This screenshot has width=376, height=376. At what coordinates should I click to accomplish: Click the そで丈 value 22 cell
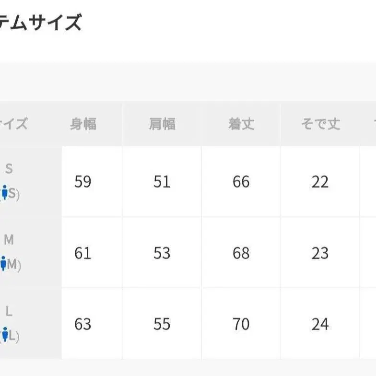pyautogui.click(x=320, y=181)
